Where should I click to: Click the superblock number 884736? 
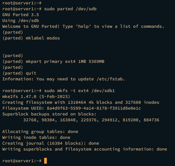[x=150, y=120]
